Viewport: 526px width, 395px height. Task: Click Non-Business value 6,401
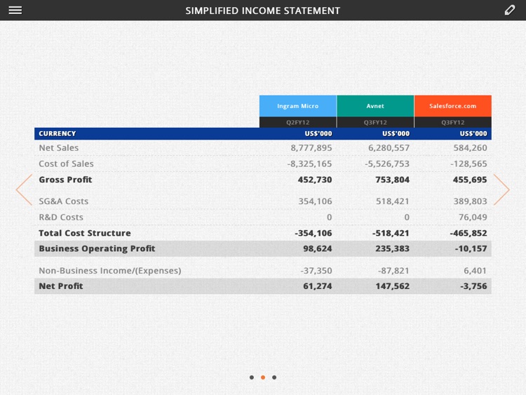476,271
